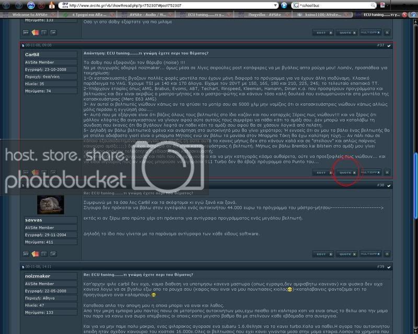Open the reputation cards icon in savvas's post

[35, 254]
